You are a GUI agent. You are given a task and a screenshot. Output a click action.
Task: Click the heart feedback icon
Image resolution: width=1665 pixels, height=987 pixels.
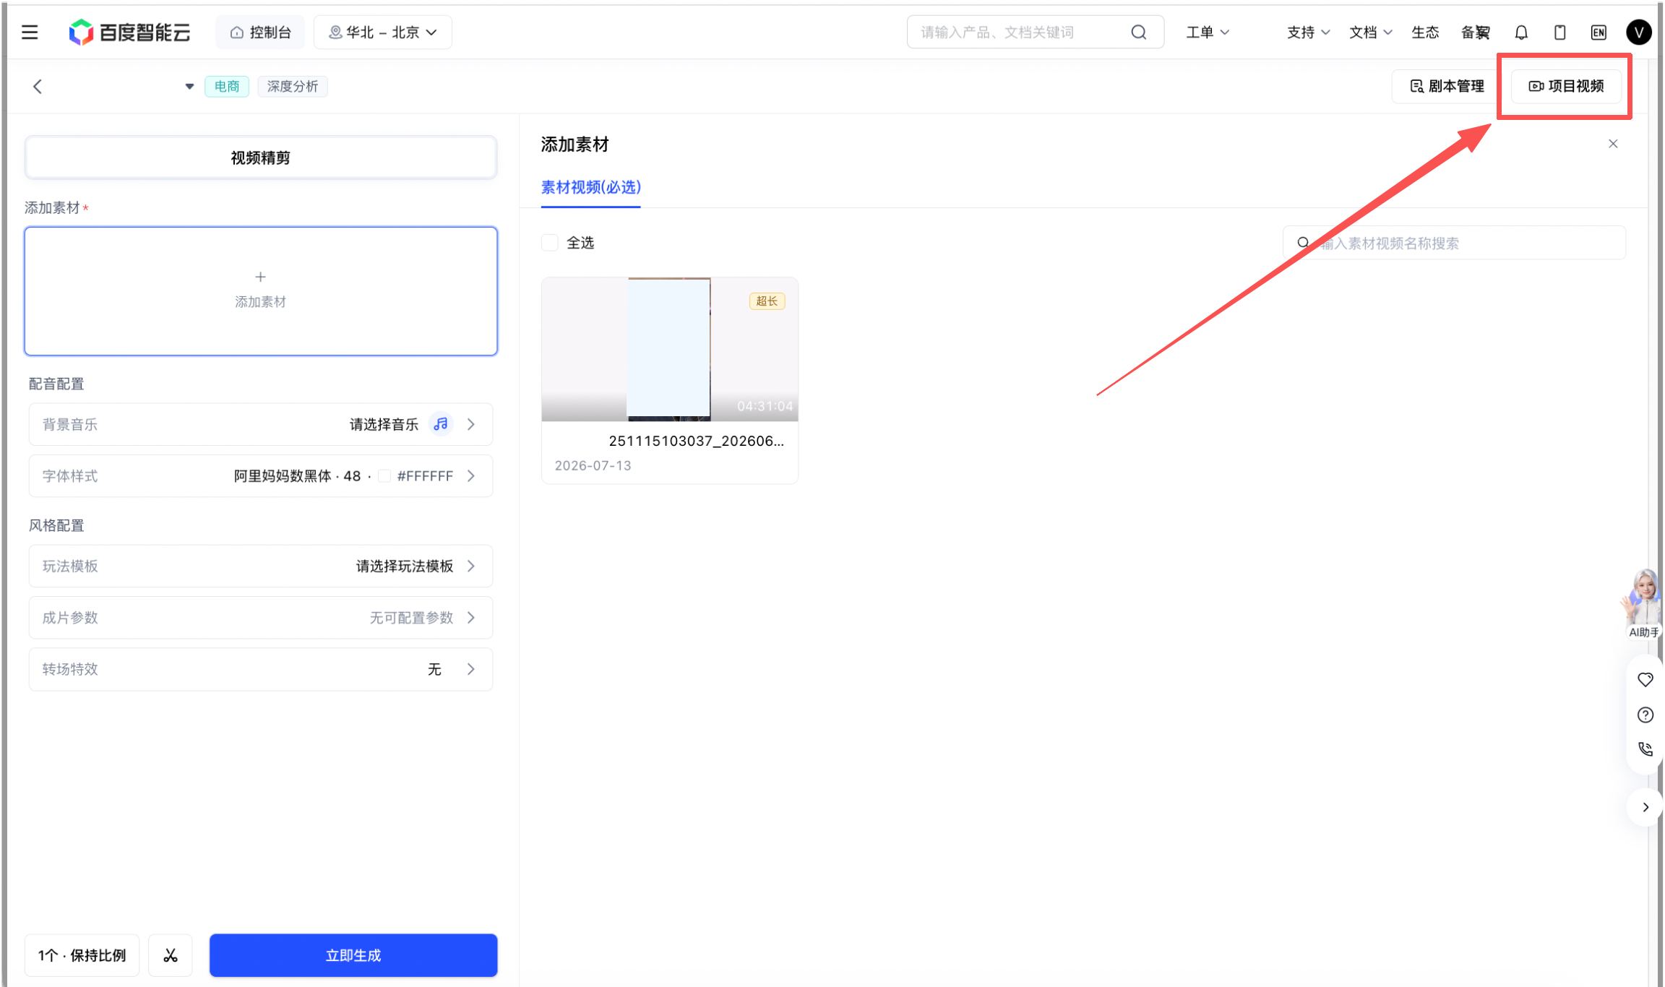(x=1645, y=679)
